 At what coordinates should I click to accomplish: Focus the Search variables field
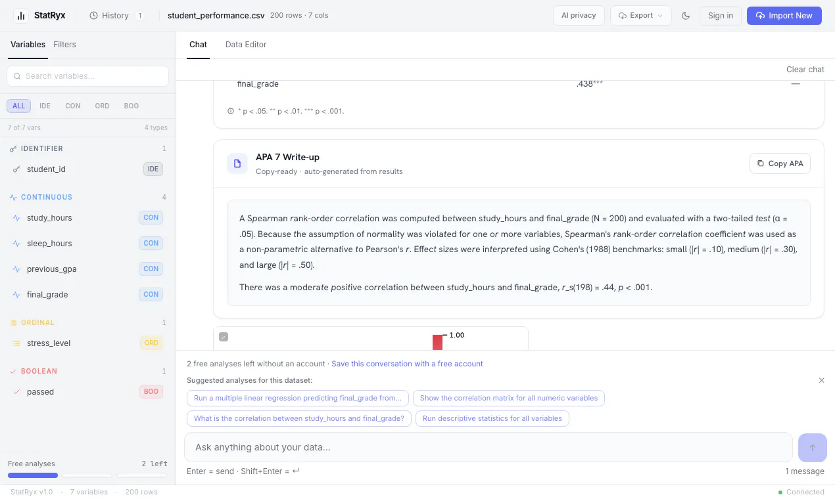(87, 76)
